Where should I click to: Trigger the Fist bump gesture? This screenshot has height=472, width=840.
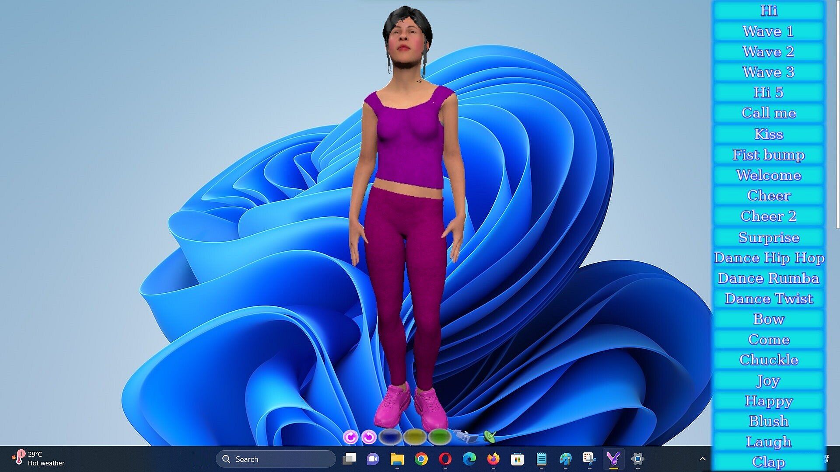click(x=769, y=155)
